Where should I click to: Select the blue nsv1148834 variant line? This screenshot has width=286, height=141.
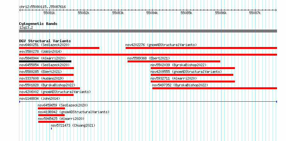click(x=148, y=102)
